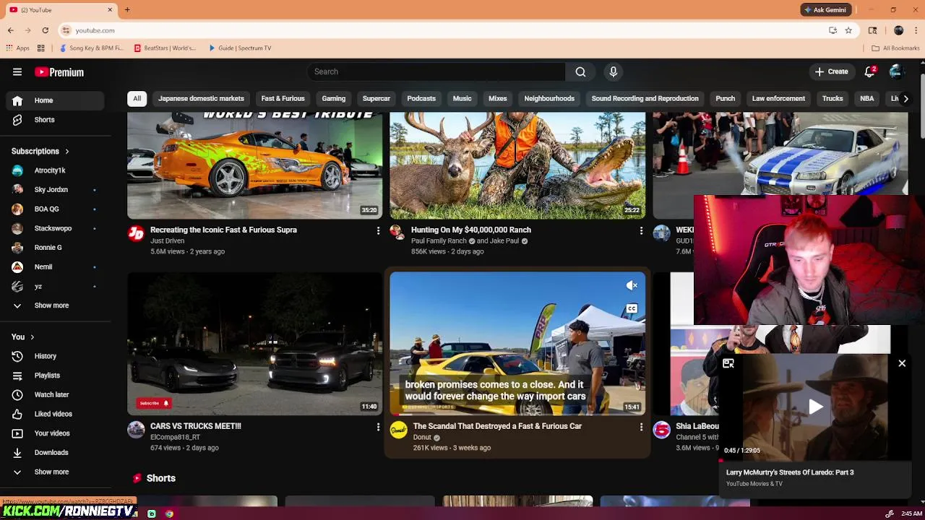
Task: Open options for Fast & Furious Supra video
Action: (378, 230)
